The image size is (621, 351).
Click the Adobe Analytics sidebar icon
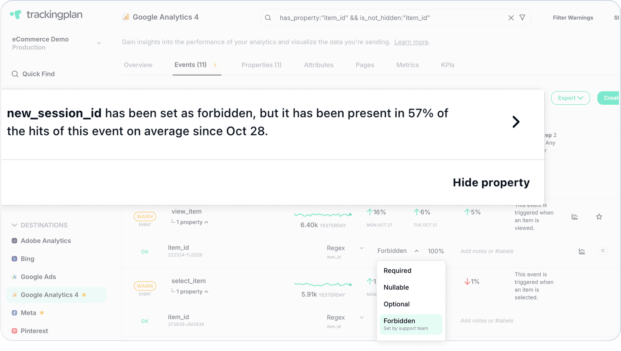point(14,241)
